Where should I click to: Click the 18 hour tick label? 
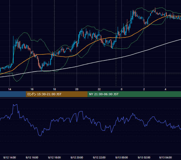click(54, 89)
